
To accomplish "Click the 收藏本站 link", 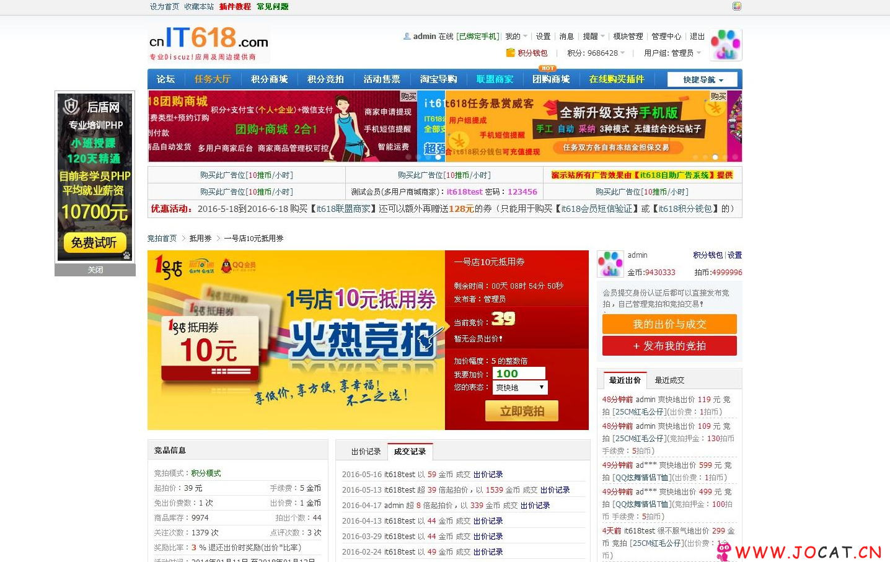I will [x=199, y=7].
